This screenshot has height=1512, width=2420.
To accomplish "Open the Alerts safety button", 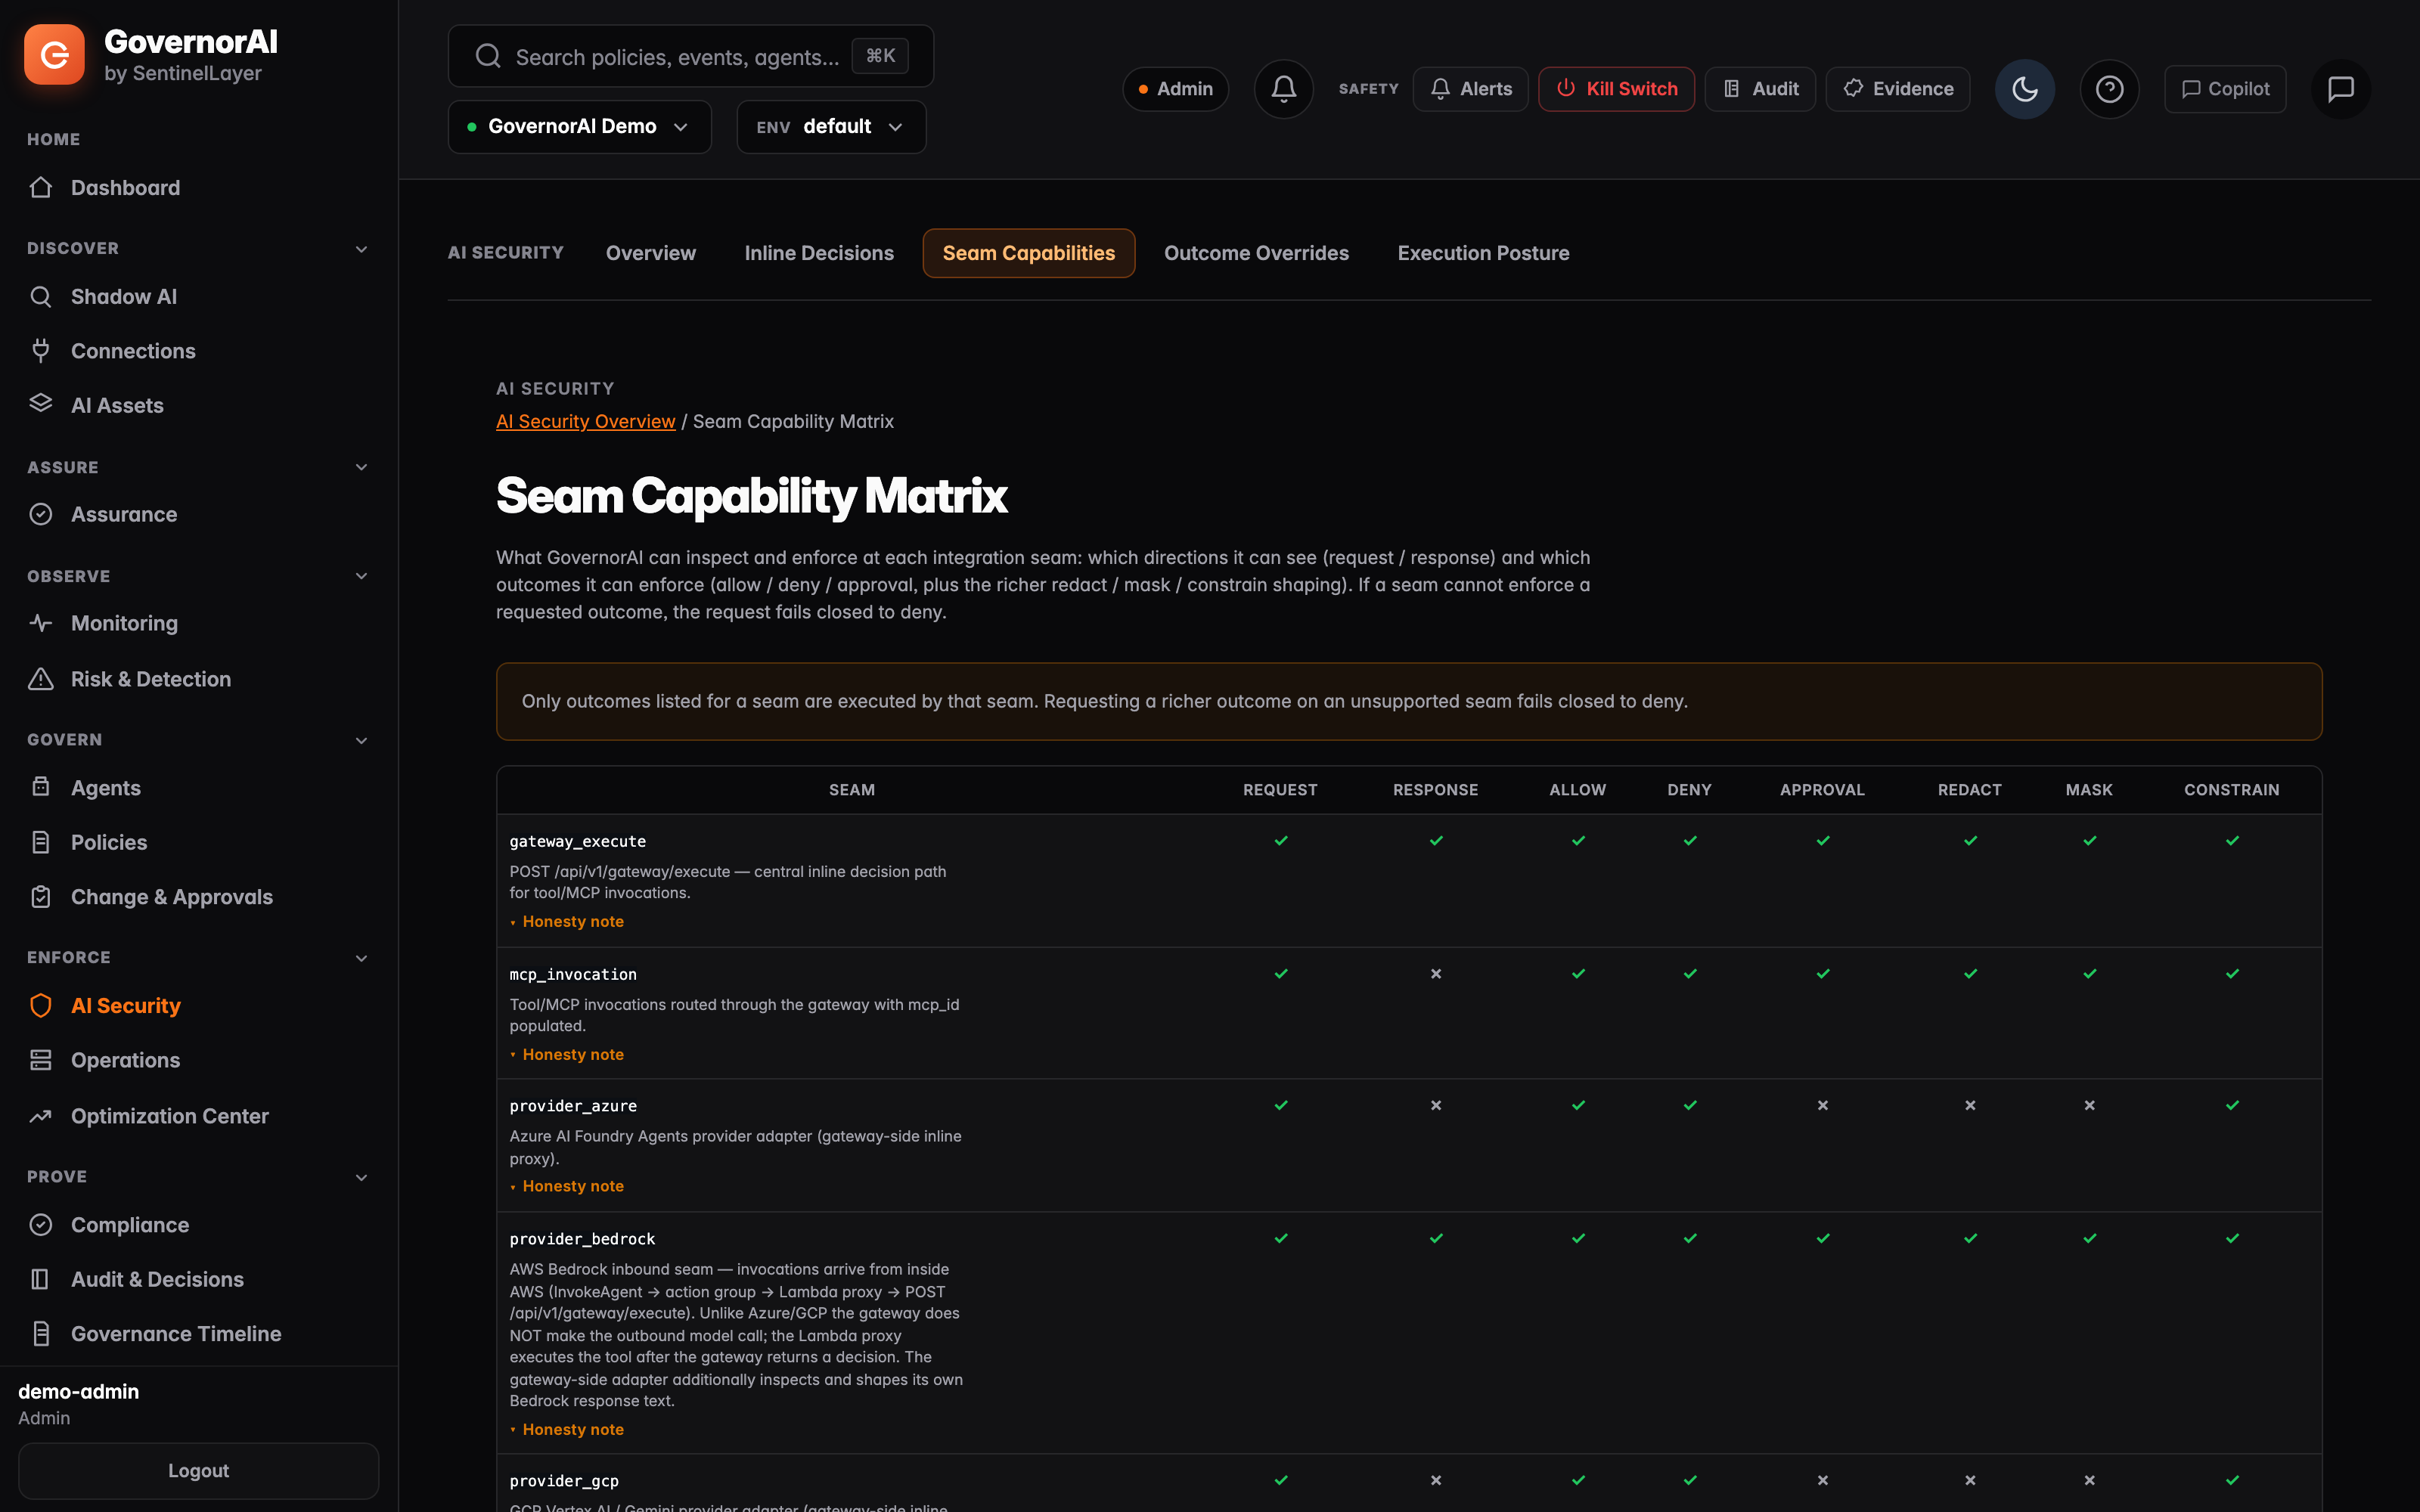I will coord(1470,89).
